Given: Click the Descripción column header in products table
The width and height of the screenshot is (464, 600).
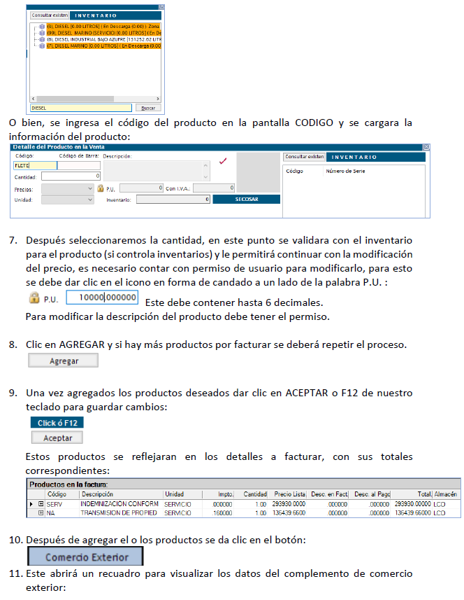Looking at the screenshot, I should pyautogui.click(x=122, y=494).
